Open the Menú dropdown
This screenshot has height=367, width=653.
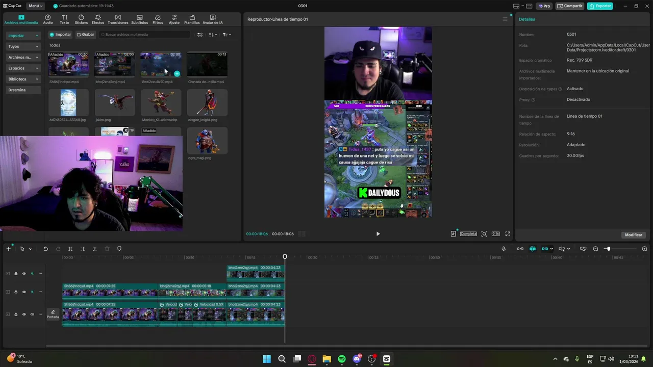click(36, 6)
